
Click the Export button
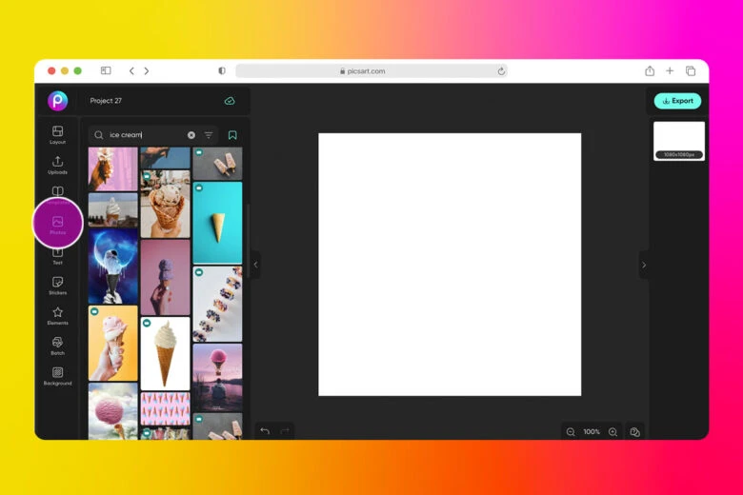(x=677, y=101)
